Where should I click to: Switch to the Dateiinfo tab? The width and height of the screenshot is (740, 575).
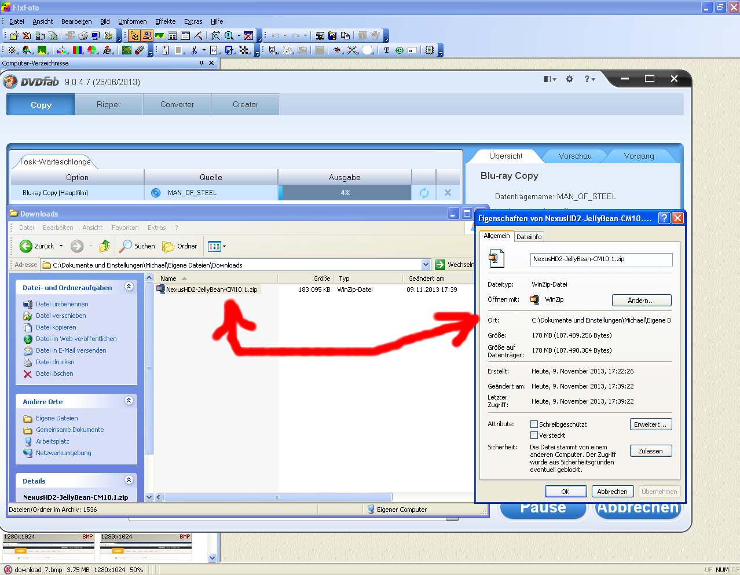tap(529, 237)
